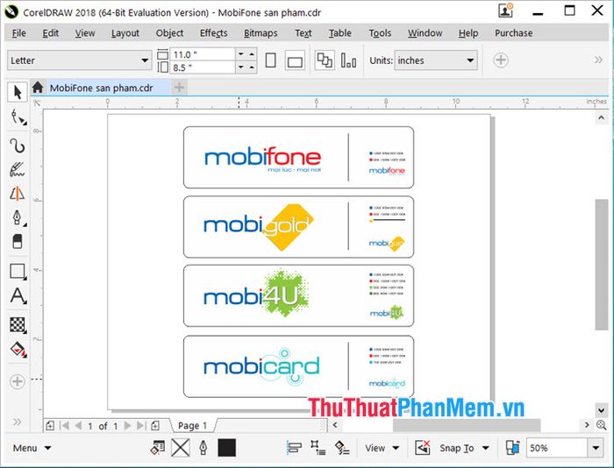Open the 50% zoom level dropdown
614x468 pixels.
pyautogui.click(x=596, y=448)
